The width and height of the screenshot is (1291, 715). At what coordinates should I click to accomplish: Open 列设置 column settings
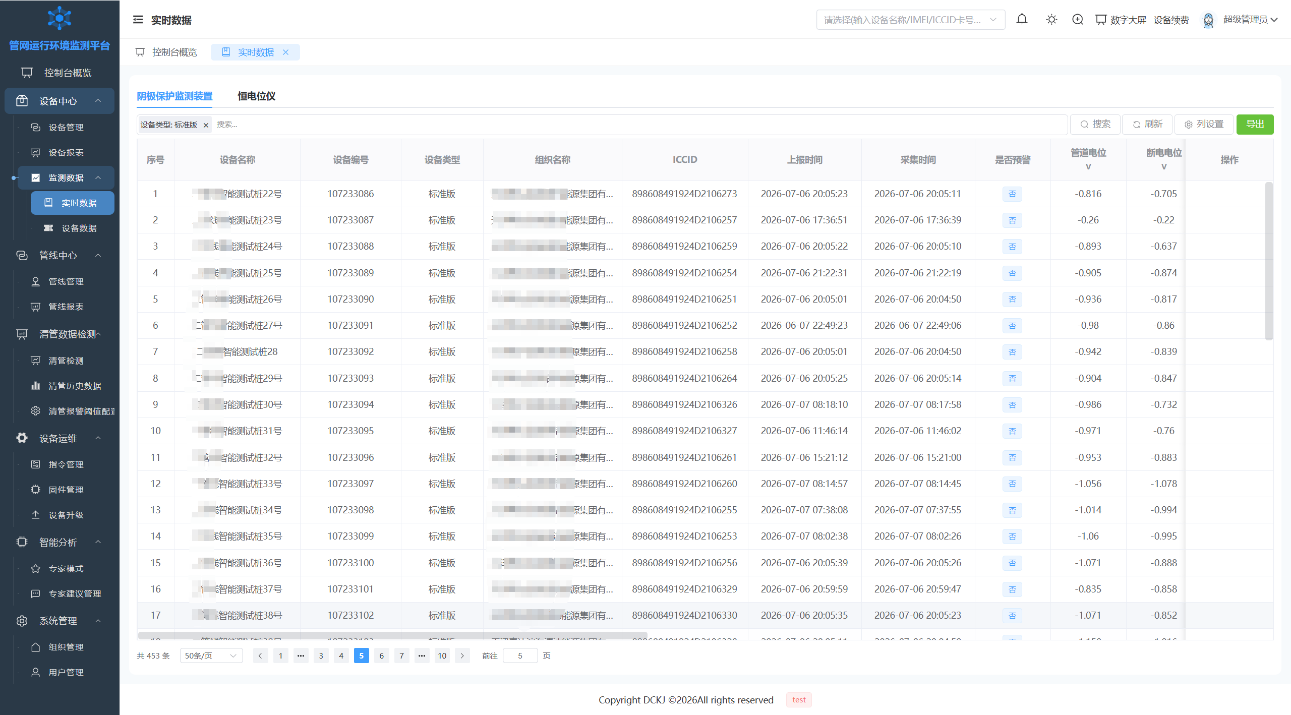point(1204,124)
